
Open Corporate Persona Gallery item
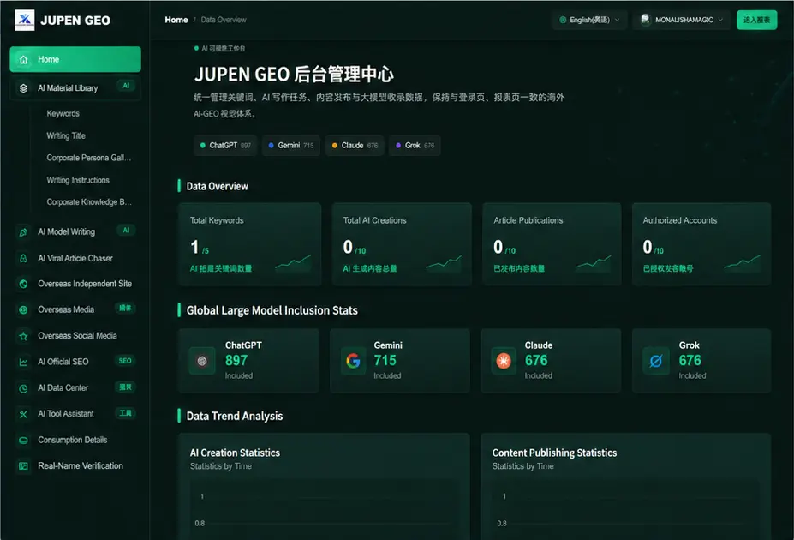point(88,158)
